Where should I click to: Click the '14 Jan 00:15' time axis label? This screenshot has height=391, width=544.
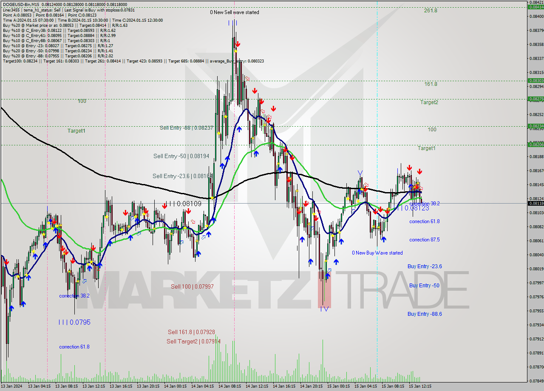pyautogui.click(x=175, y=386)
